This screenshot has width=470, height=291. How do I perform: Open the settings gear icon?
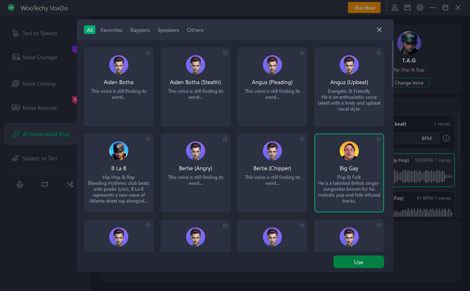pyautogui.click(x=420, y=8)
